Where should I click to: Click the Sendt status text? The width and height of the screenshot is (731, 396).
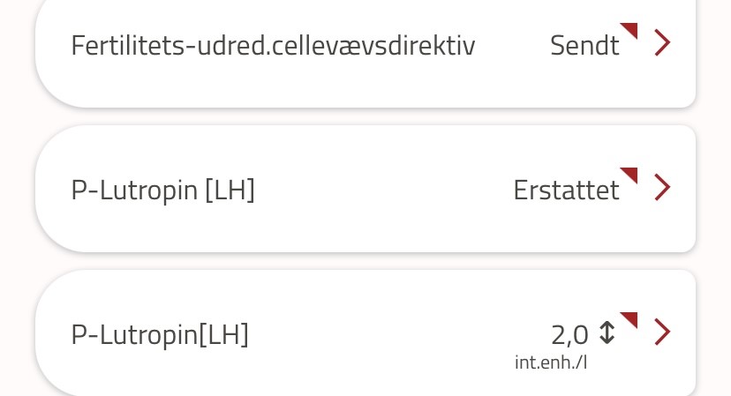pyautogui.click(x=584, y=45)
